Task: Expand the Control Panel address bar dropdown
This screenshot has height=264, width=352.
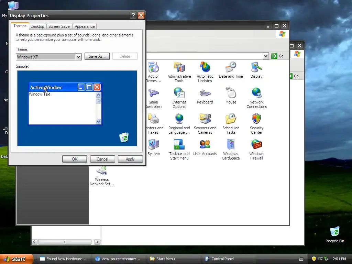Action: [x=266, y=56]
